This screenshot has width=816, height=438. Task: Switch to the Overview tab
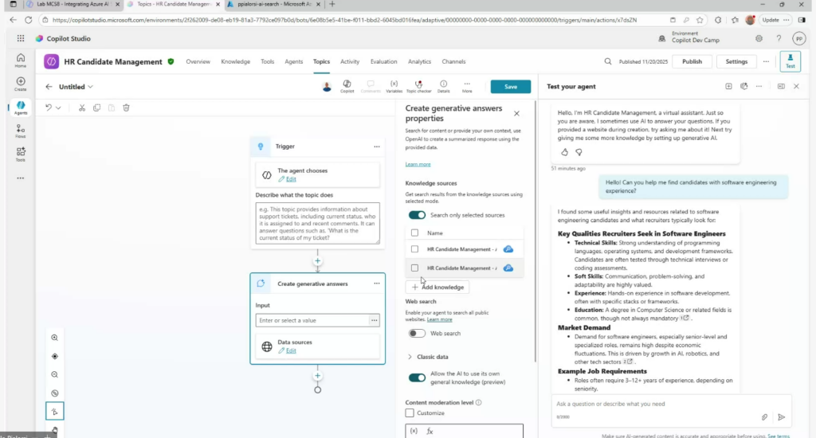point(198,61)
